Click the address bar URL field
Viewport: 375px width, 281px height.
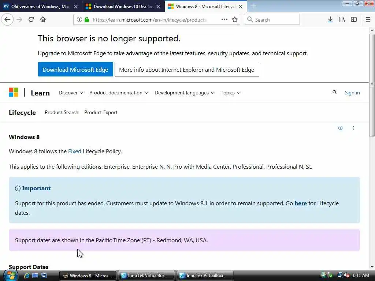[149, 20]
